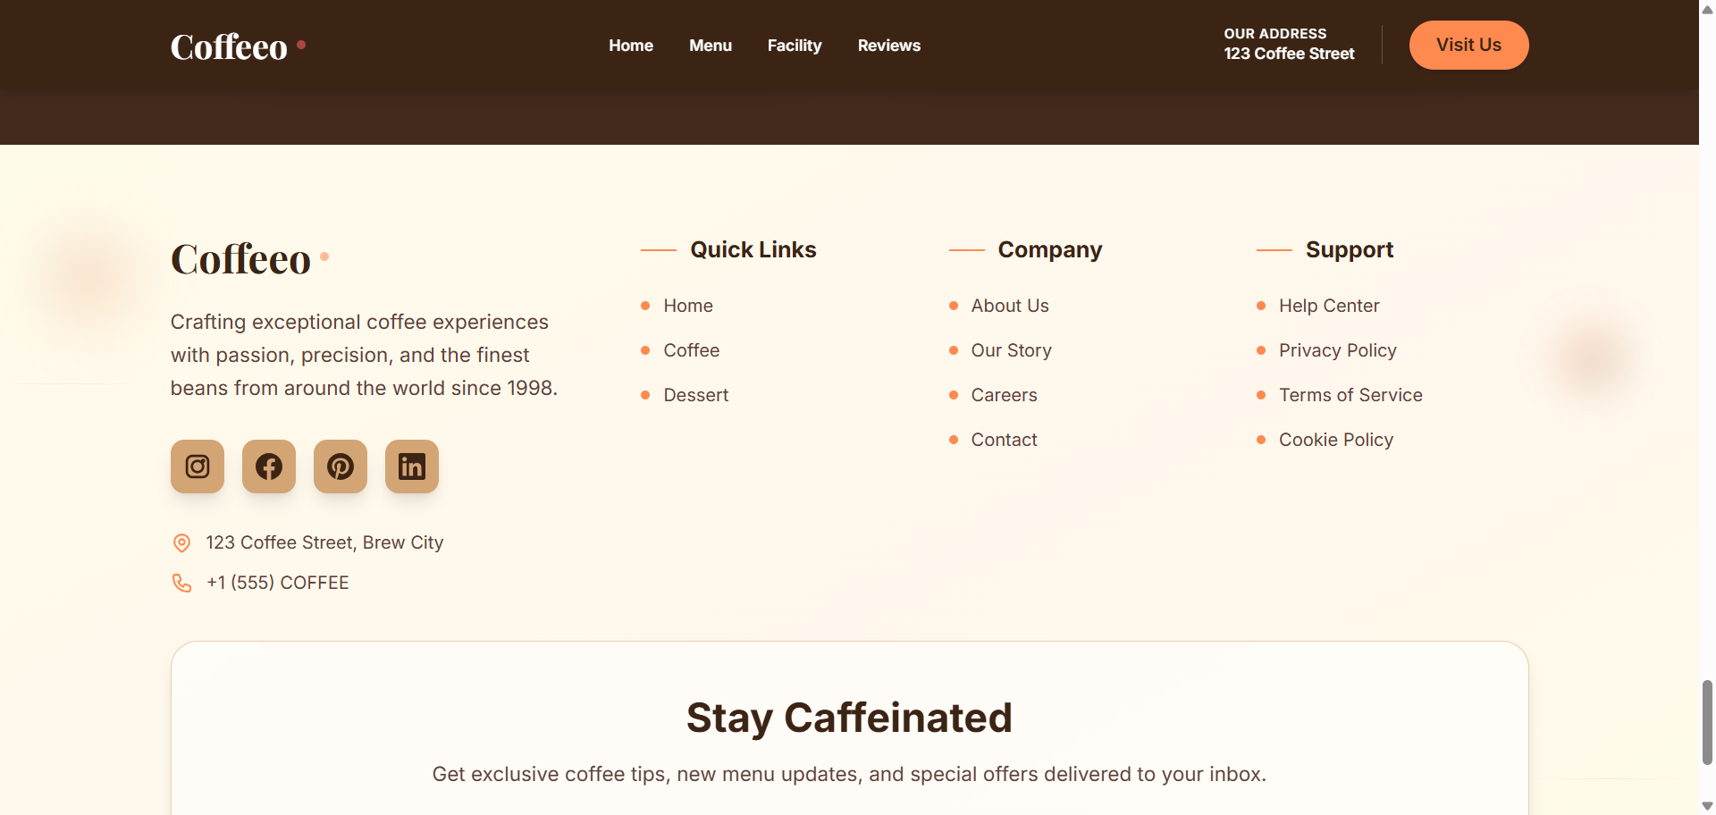Click the Coffeeo logo in header
This screenshot has height=815, width=1716.
pyautogui.click(x=230, y=46)
